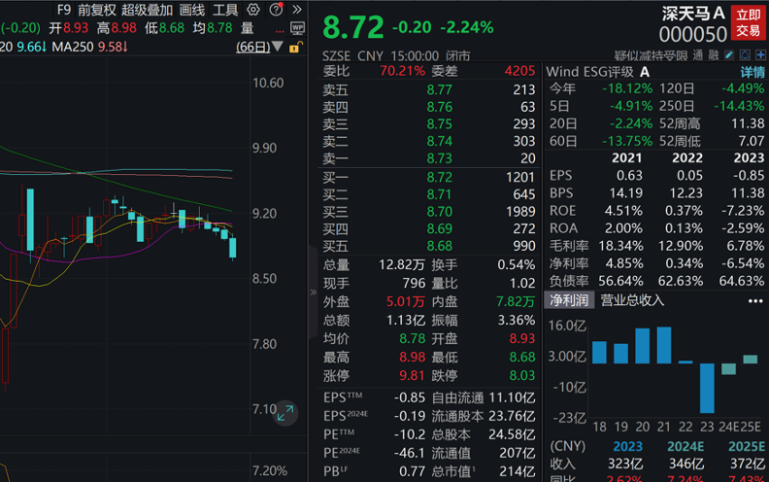This screenshot has width=769, height=482.
Task: Click the MA250 9.58 indicator
Action: point(90,47)
